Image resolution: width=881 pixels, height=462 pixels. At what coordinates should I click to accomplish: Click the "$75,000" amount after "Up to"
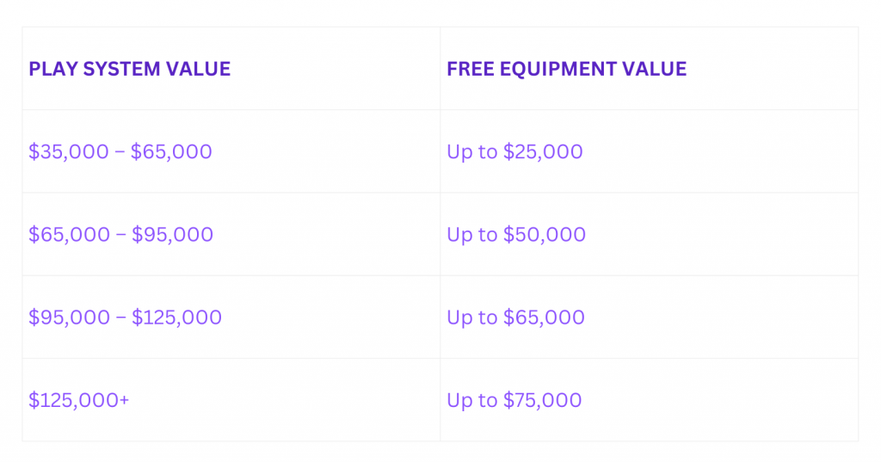(542, 400)
